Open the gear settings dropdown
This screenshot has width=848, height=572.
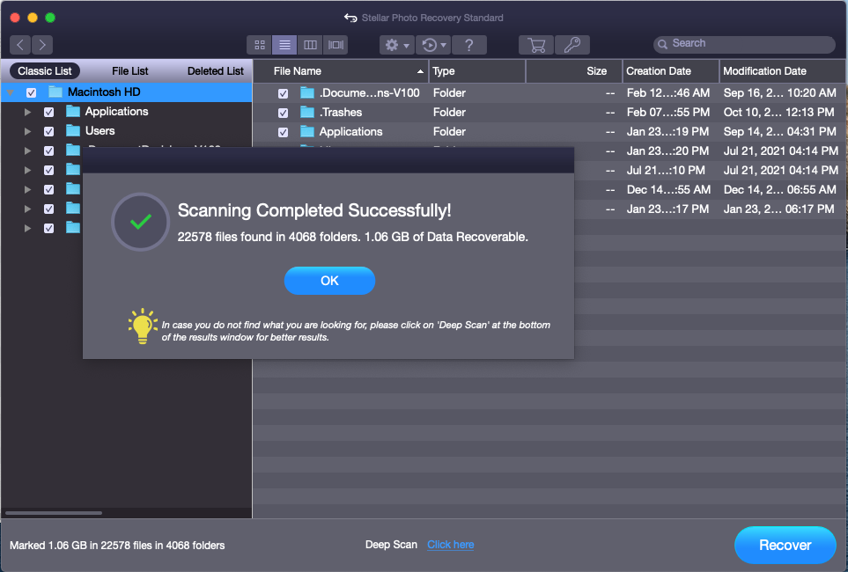point(395,45)
